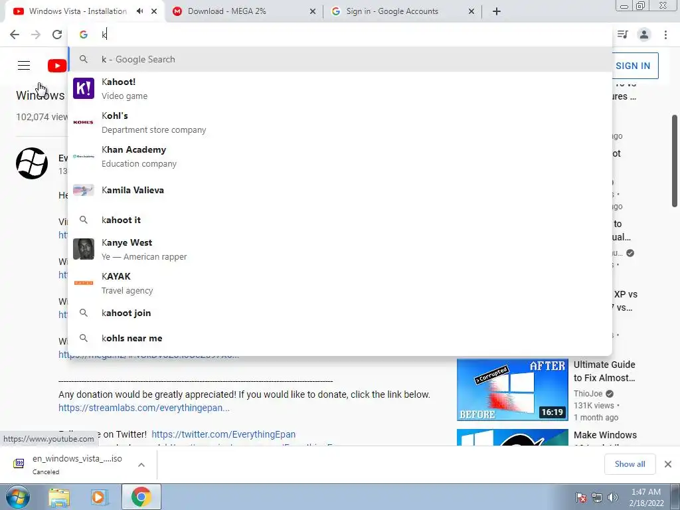Open the 'Make Windows' recommended video title
The height and width of the screenshot is (510, 680).
point(605,435)
